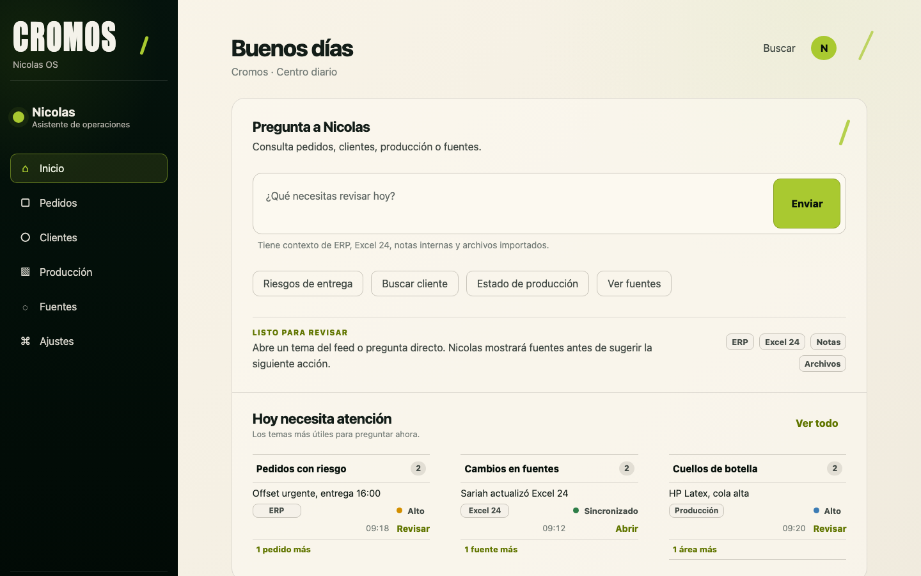This screenshot has height=576, width=921.
Task: Click the Notas source tag
Action: (828, 342)
